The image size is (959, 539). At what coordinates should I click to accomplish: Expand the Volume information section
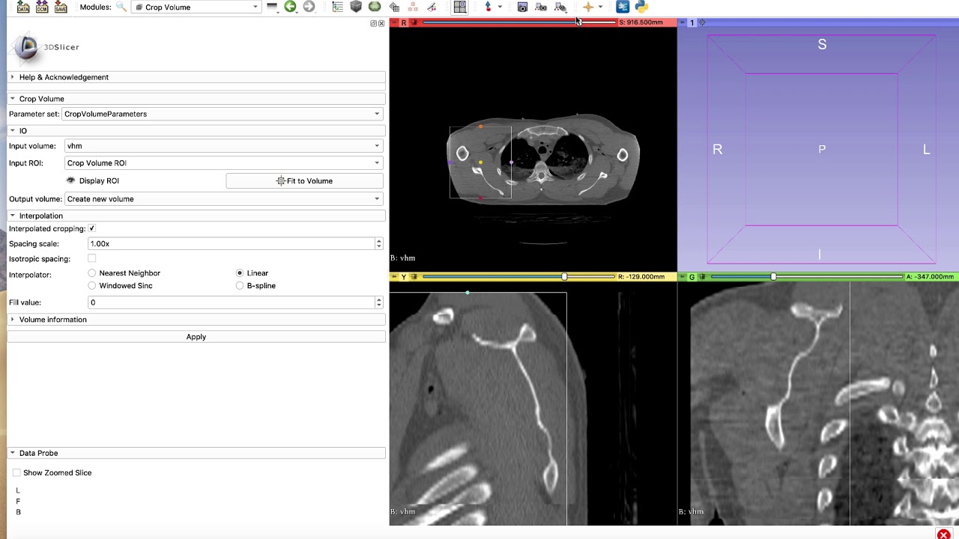pos(196,320)
